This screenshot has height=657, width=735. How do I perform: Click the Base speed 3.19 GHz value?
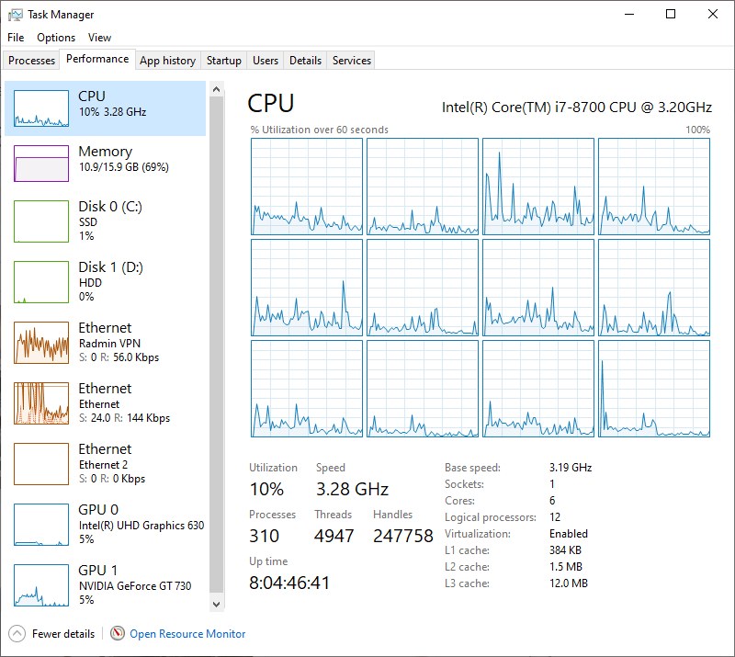pyautogui.click(x=571, y=468)
